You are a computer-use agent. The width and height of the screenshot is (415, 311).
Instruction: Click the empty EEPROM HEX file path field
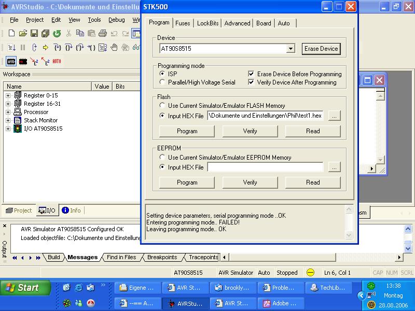coord(265,167)
